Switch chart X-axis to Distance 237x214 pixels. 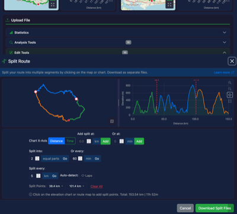[56, 141]
